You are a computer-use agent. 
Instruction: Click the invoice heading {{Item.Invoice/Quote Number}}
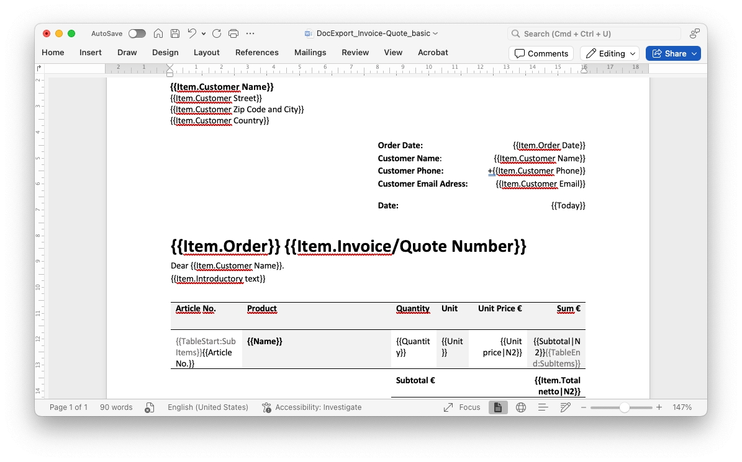(405, 246)
